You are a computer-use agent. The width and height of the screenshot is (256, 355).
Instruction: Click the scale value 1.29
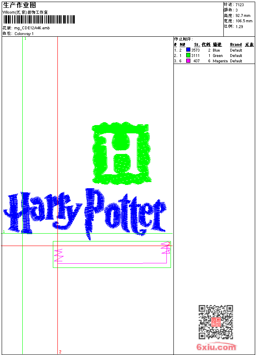click(x=239, y=26)
